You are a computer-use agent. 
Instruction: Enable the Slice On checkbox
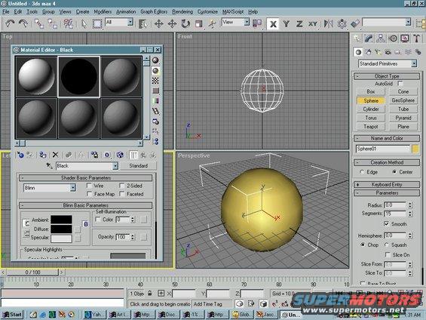(388, 255)
